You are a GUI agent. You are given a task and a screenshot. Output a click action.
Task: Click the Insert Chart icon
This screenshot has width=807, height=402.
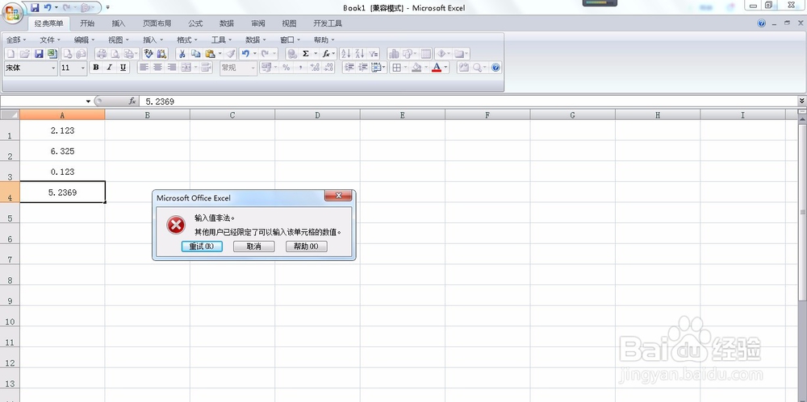[394, 53]
